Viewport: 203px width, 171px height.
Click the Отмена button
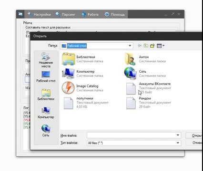pos(194,142)
